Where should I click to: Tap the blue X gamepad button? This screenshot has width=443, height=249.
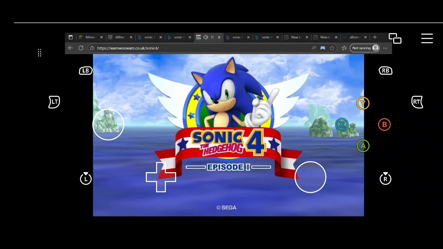coord(342,124)
